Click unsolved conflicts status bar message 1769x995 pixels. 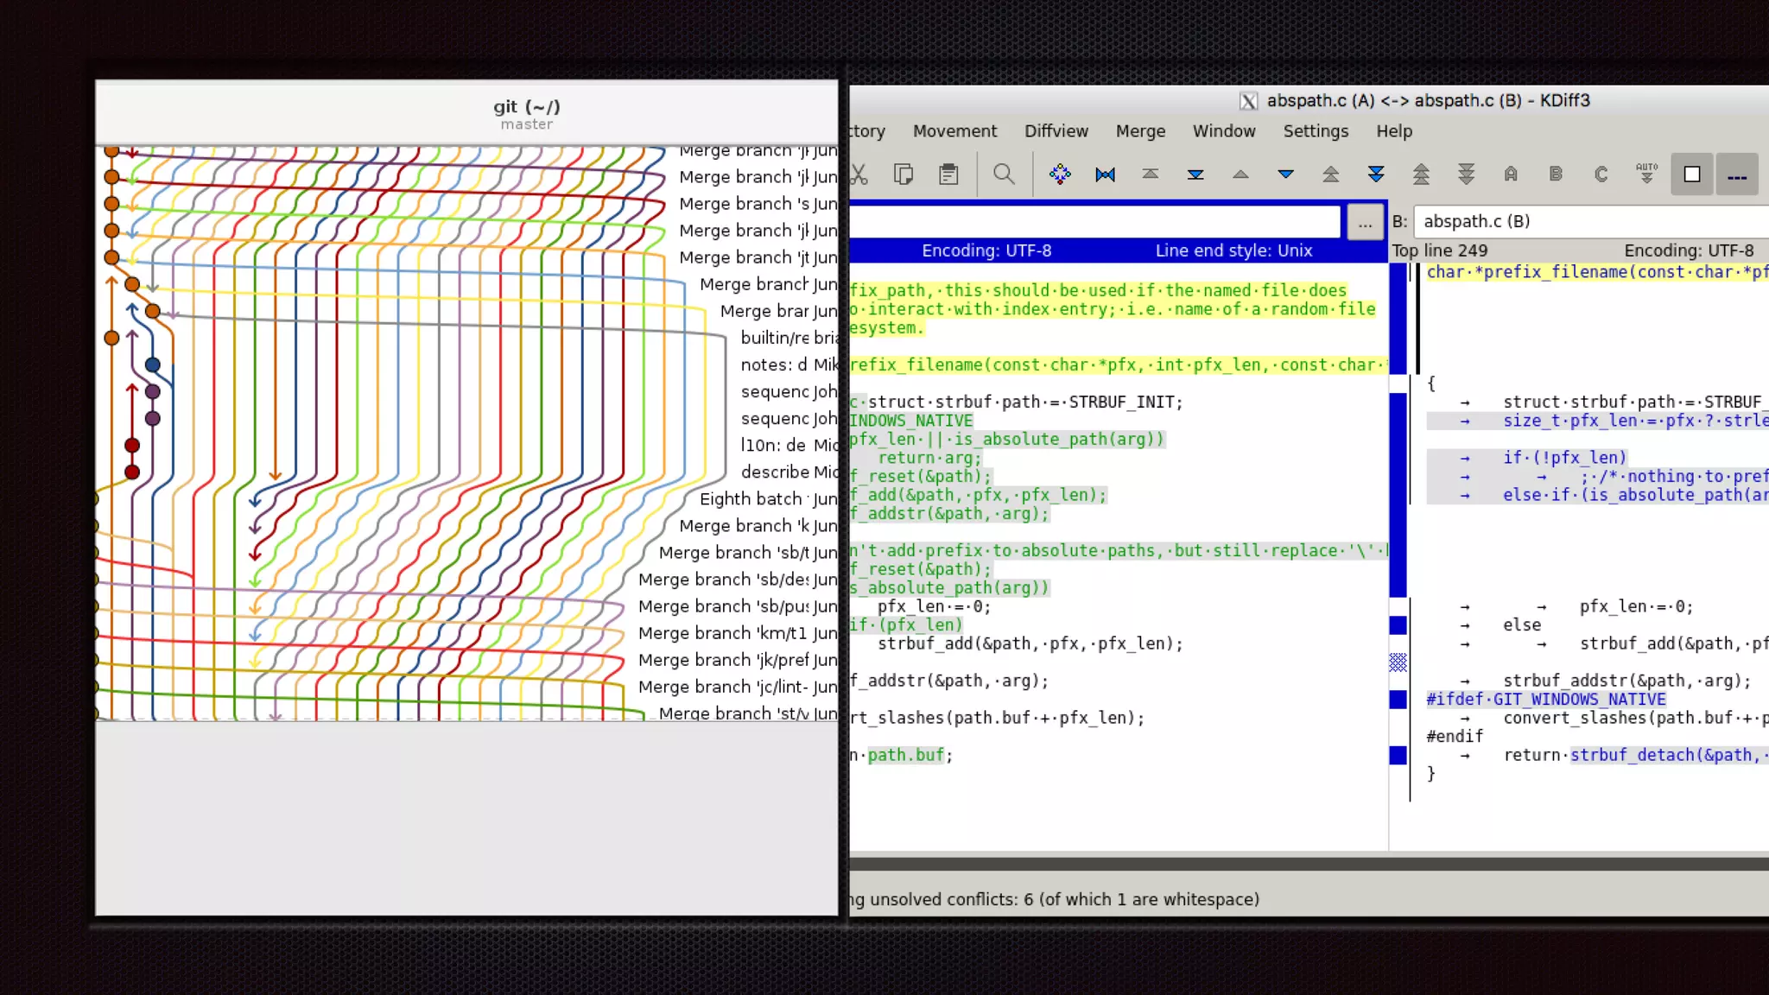click(1055, 899)
